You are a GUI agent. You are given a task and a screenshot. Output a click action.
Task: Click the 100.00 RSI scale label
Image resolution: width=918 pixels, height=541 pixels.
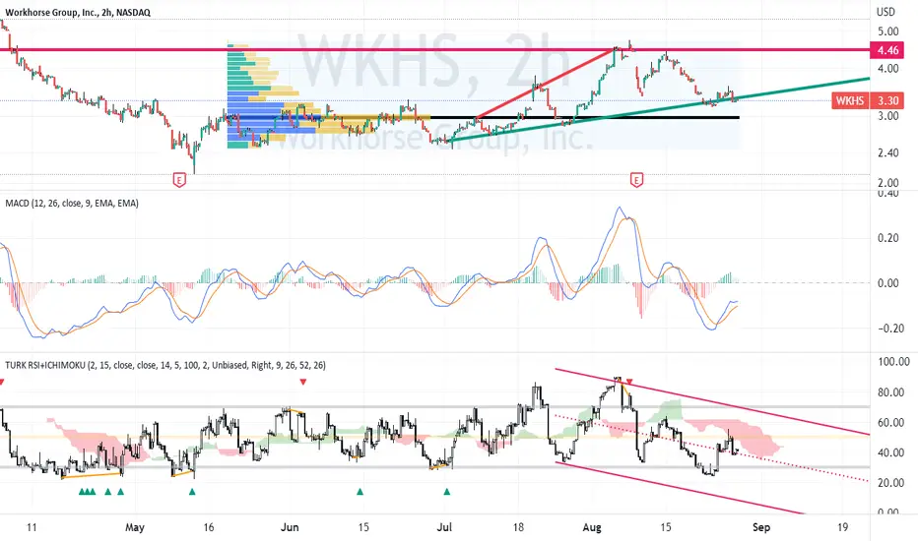coord(894,362)
